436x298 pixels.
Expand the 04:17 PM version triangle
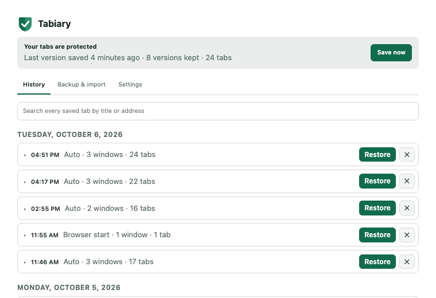point(25,182)
